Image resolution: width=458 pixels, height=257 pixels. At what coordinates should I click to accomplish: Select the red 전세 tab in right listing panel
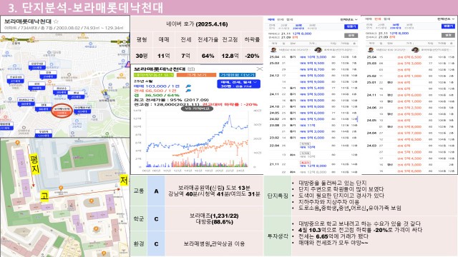pos(378,19)
